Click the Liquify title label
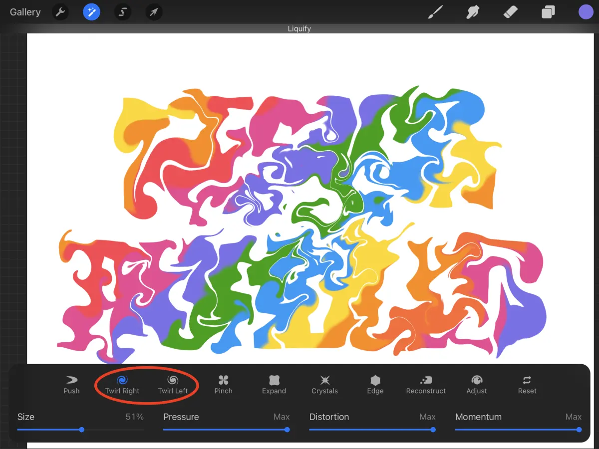Image resolution: width=599 pixels, height=449 pixels. (299, 28)
